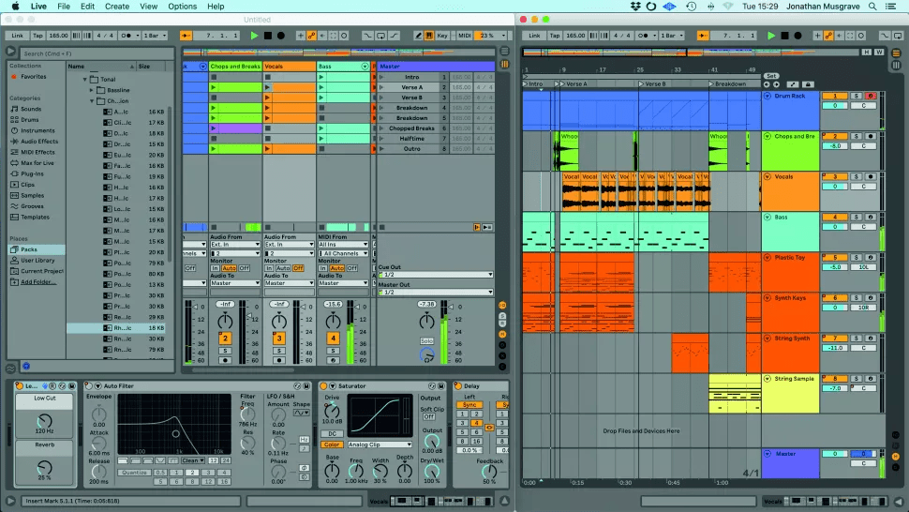Launch the Intro scene in Master column
This screenshot has height=512, width=909.
click(381, 77)
